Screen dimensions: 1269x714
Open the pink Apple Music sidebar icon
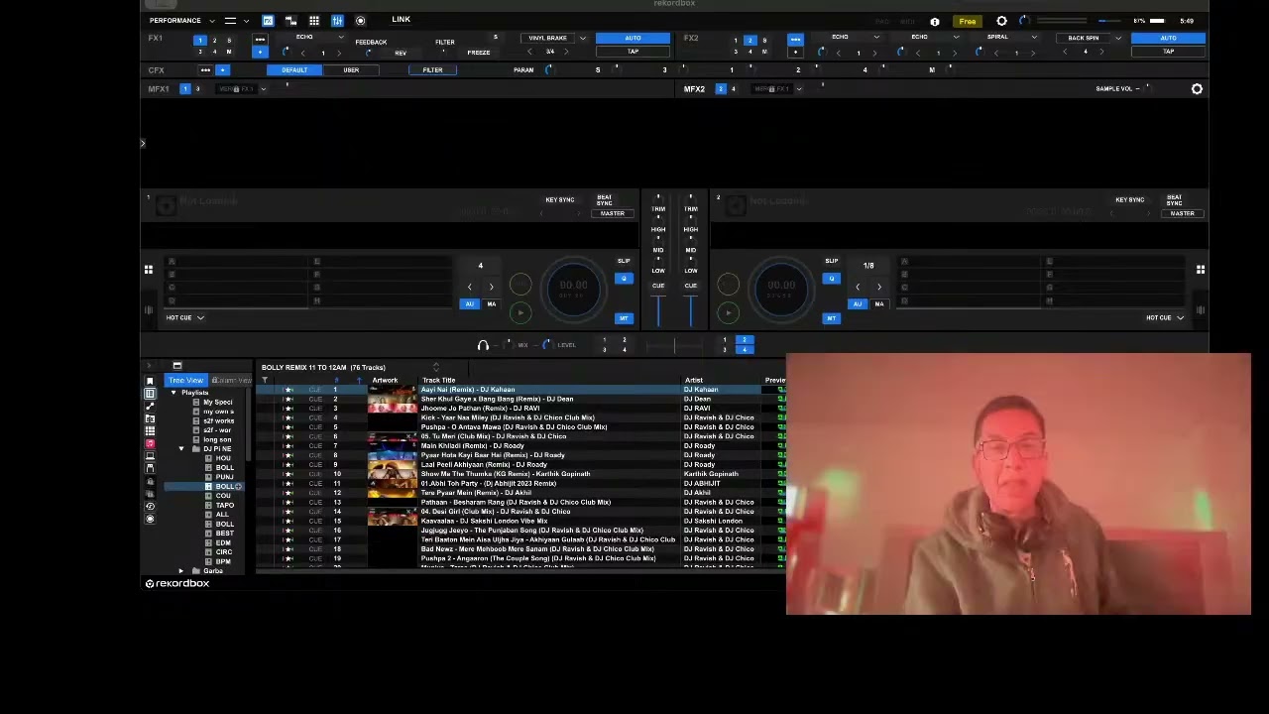150,443
